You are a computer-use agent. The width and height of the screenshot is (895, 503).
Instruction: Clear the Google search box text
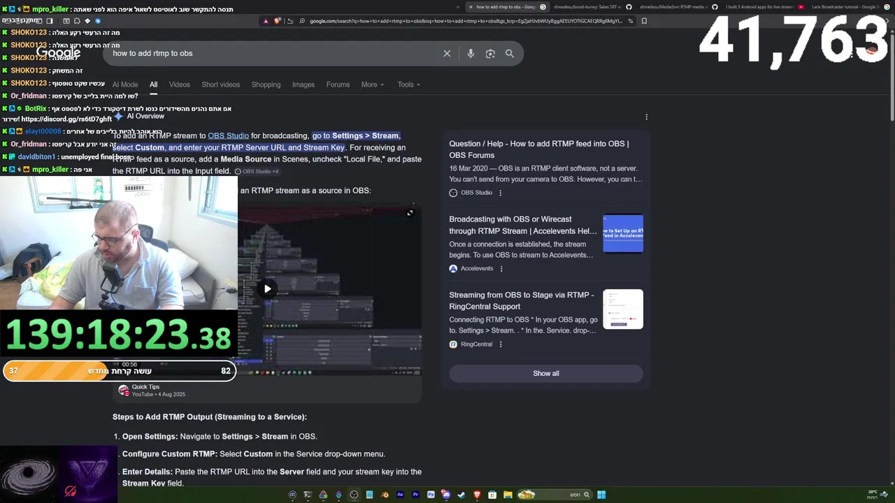(x=447, y=53)
